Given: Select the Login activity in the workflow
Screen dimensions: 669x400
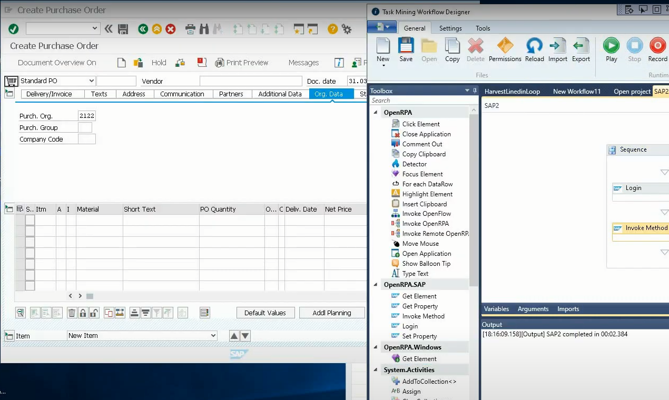Looking at the screenshot, I should [x=641, y=192].
